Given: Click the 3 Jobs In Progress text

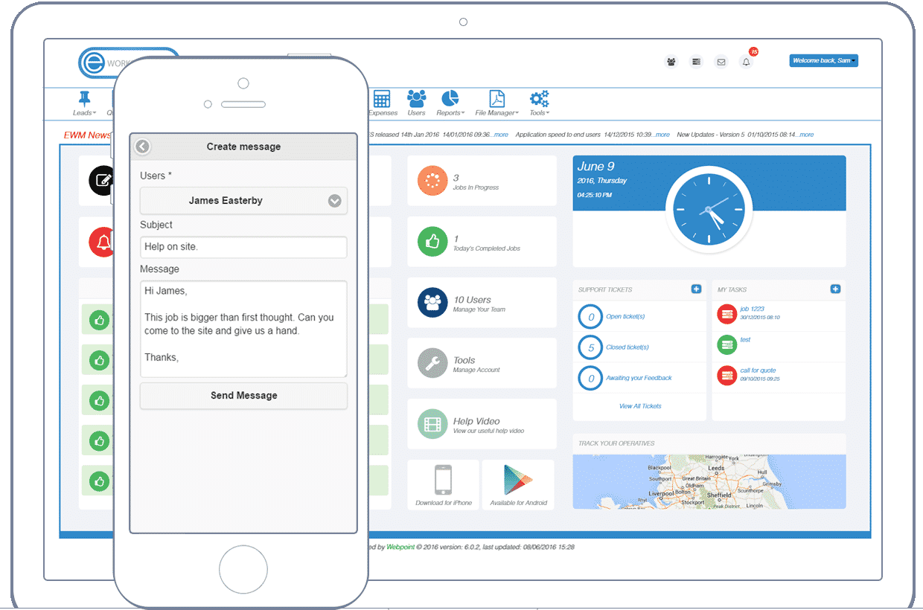Looking at the screenshot, I should pos(476,182).
